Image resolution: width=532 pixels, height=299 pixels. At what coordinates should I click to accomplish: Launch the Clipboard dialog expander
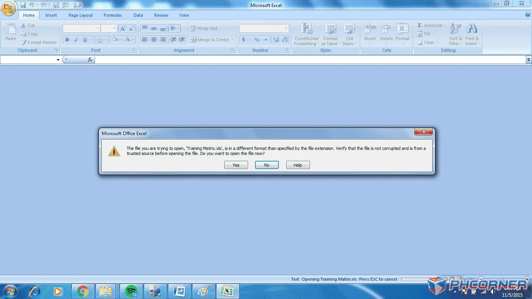56,50
